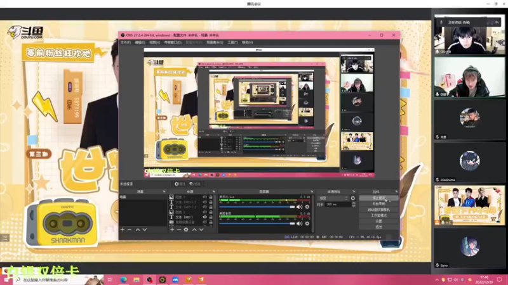Mute the microphone/Aux audio speaker icon
Image resolution: width=508 pixels, height=285 pixels.
pos(299,207)
